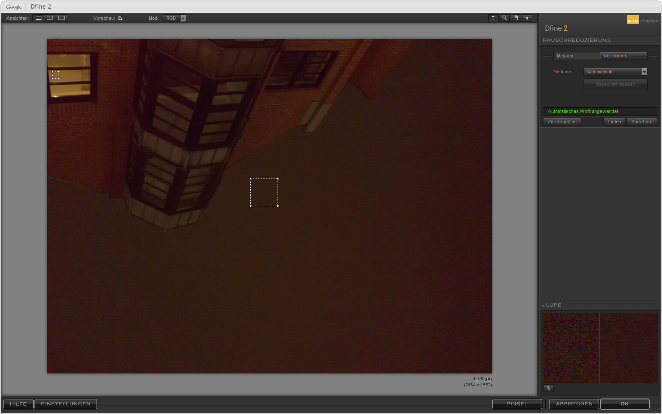
Task: Select the single image view icon
Action: 39,18
